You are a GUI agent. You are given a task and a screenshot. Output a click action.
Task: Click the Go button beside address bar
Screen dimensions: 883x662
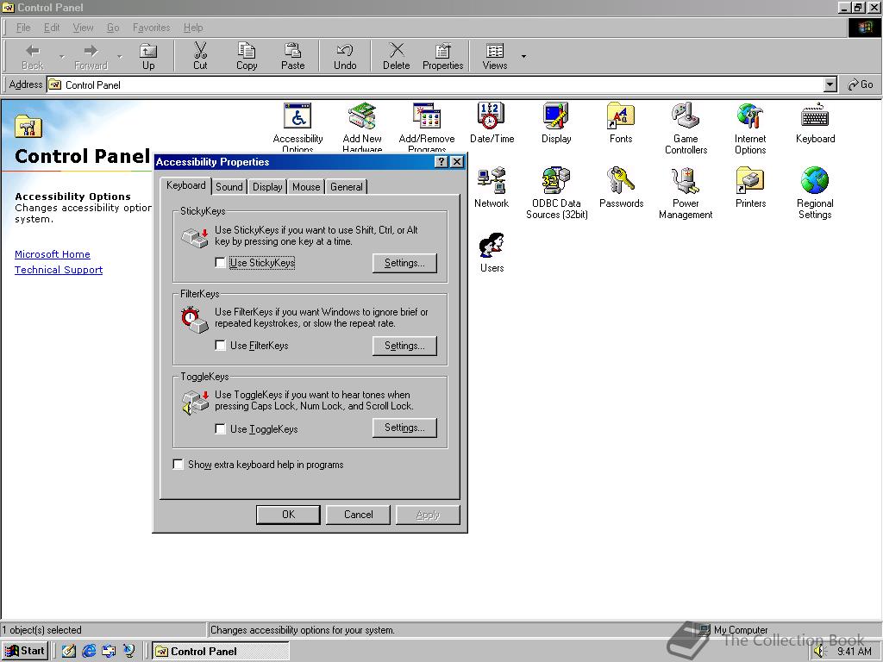pyautogui.click(x=861, y=85)
